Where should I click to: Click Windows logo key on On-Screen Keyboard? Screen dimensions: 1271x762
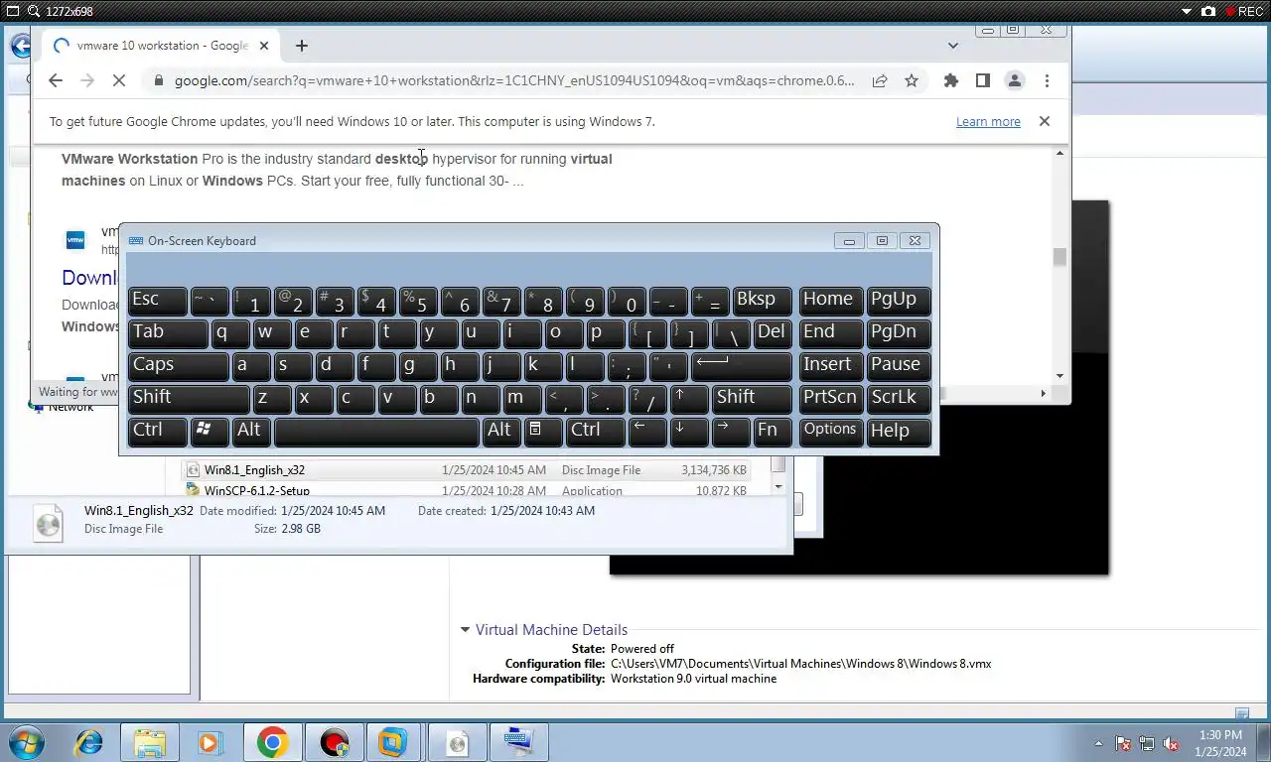click(x=209, y=432)
